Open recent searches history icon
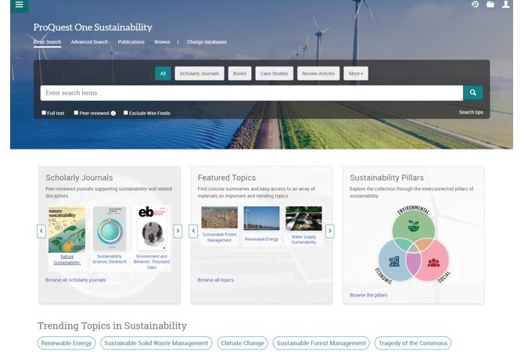Image resolution: width=528 pixels, height=352 pixels. point(475,5)
